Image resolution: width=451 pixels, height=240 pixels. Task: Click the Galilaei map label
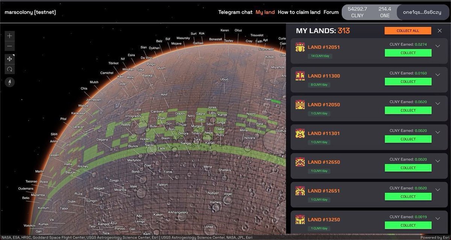[x=198, y=43]
